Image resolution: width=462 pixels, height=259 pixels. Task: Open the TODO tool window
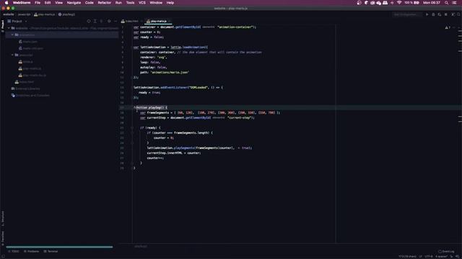(13, 251)
